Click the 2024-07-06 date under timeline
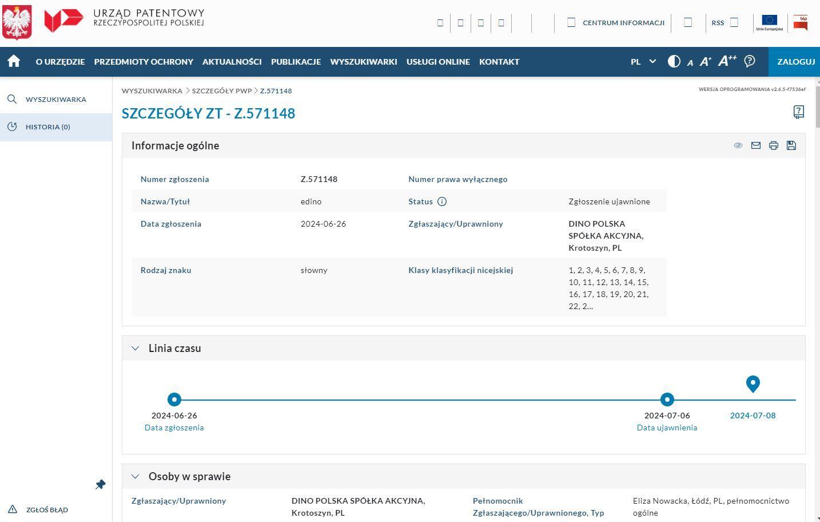 click(x=667, y=416)
